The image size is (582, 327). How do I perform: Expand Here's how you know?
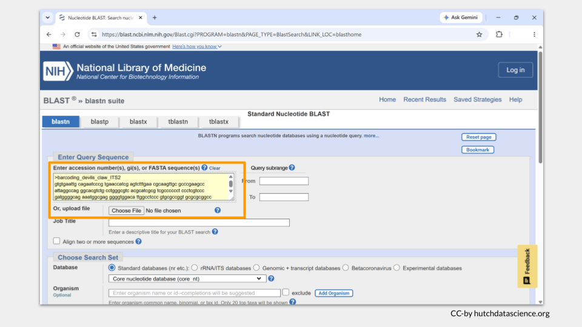click(196, 47)
